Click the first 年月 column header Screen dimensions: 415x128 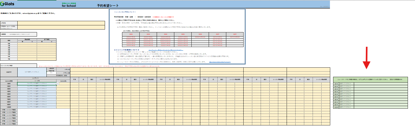click(75, 79)
